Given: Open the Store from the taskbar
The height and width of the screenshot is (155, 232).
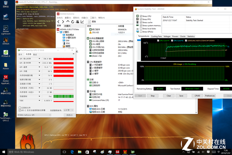Looking at the screenshot, I should tap(87, 152).
